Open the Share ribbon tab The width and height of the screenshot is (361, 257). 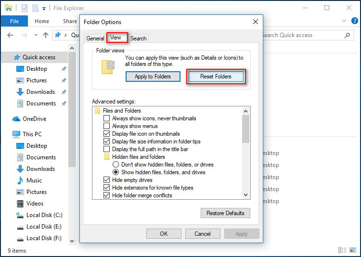coord(70,21)
